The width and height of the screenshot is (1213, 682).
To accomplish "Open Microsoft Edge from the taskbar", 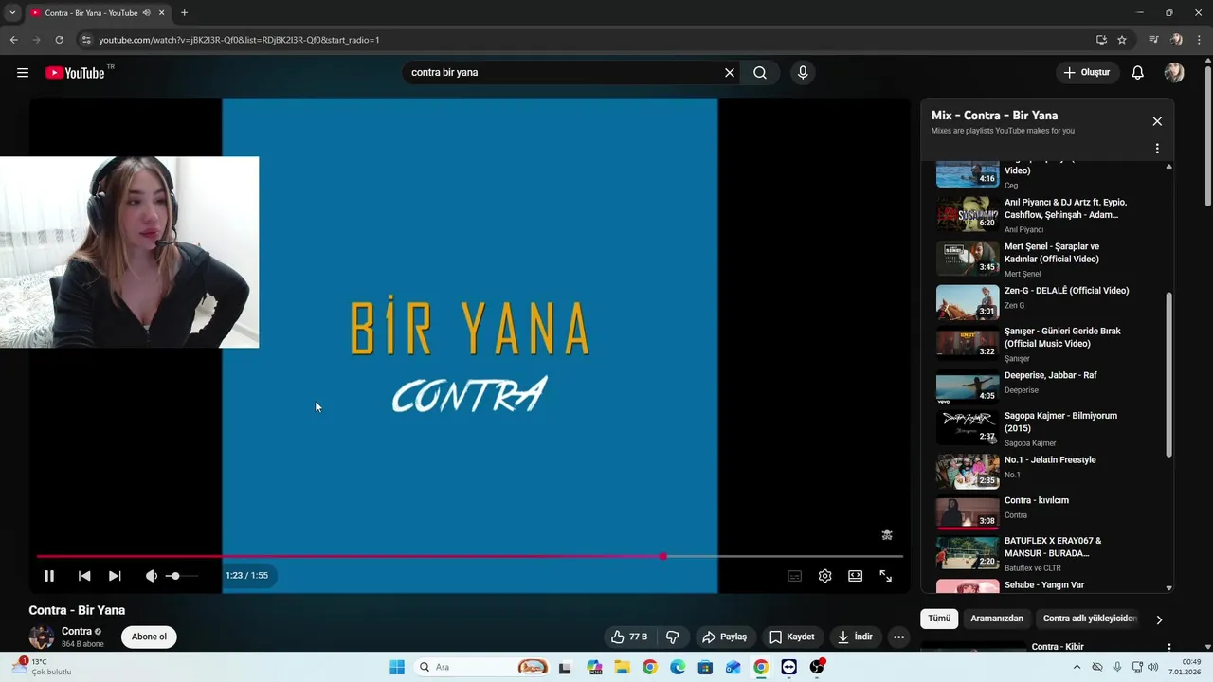I will pos(678,667).
